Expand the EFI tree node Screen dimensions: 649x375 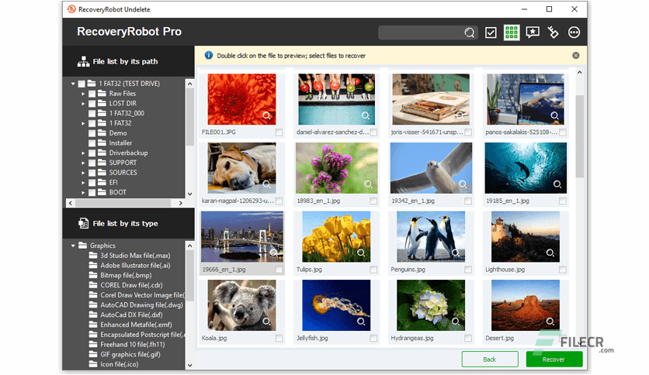83,183
